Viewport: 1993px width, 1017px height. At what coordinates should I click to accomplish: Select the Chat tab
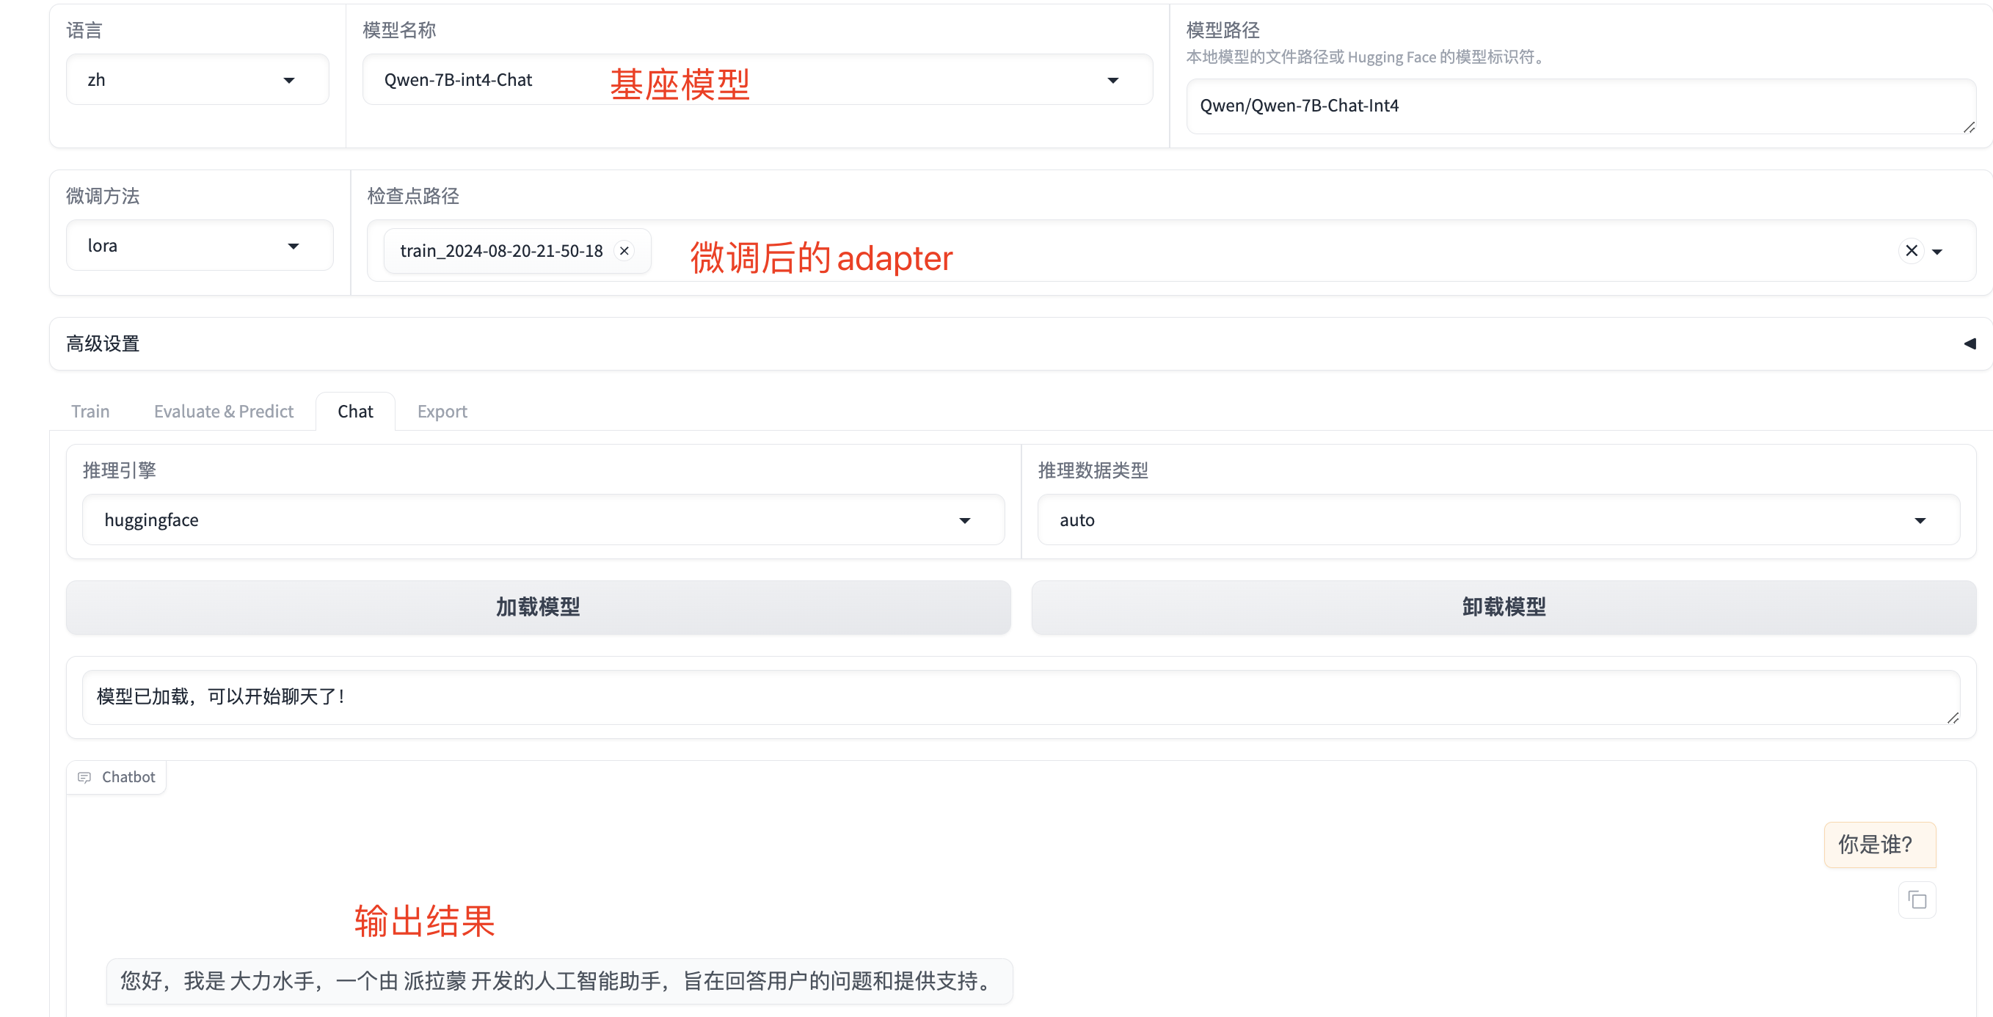coord(355,412)
